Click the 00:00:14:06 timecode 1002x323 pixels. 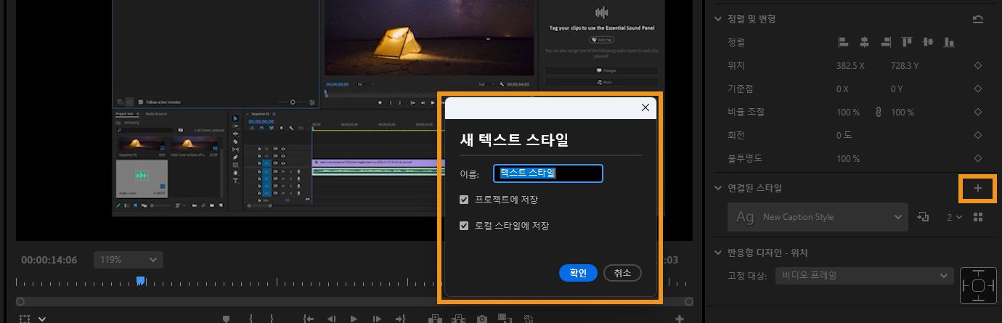pyautogui.click(x=49, y=260)
